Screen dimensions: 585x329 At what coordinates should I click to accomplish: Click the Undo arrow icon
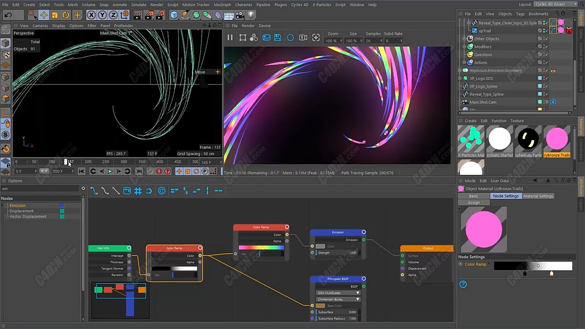pyautogui.click(x=8, y=15)
